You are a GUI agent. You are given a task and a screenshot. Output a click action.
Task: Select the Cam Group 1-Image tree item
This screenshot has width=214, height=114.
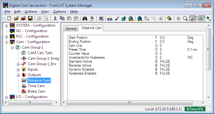43,58
